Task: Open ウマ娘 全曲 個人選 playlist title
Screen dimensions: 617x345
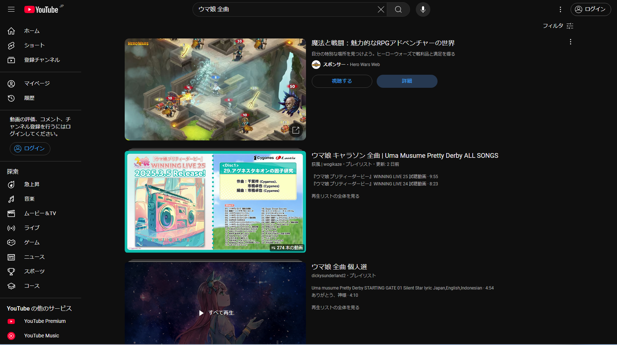Action: [339, 267]
